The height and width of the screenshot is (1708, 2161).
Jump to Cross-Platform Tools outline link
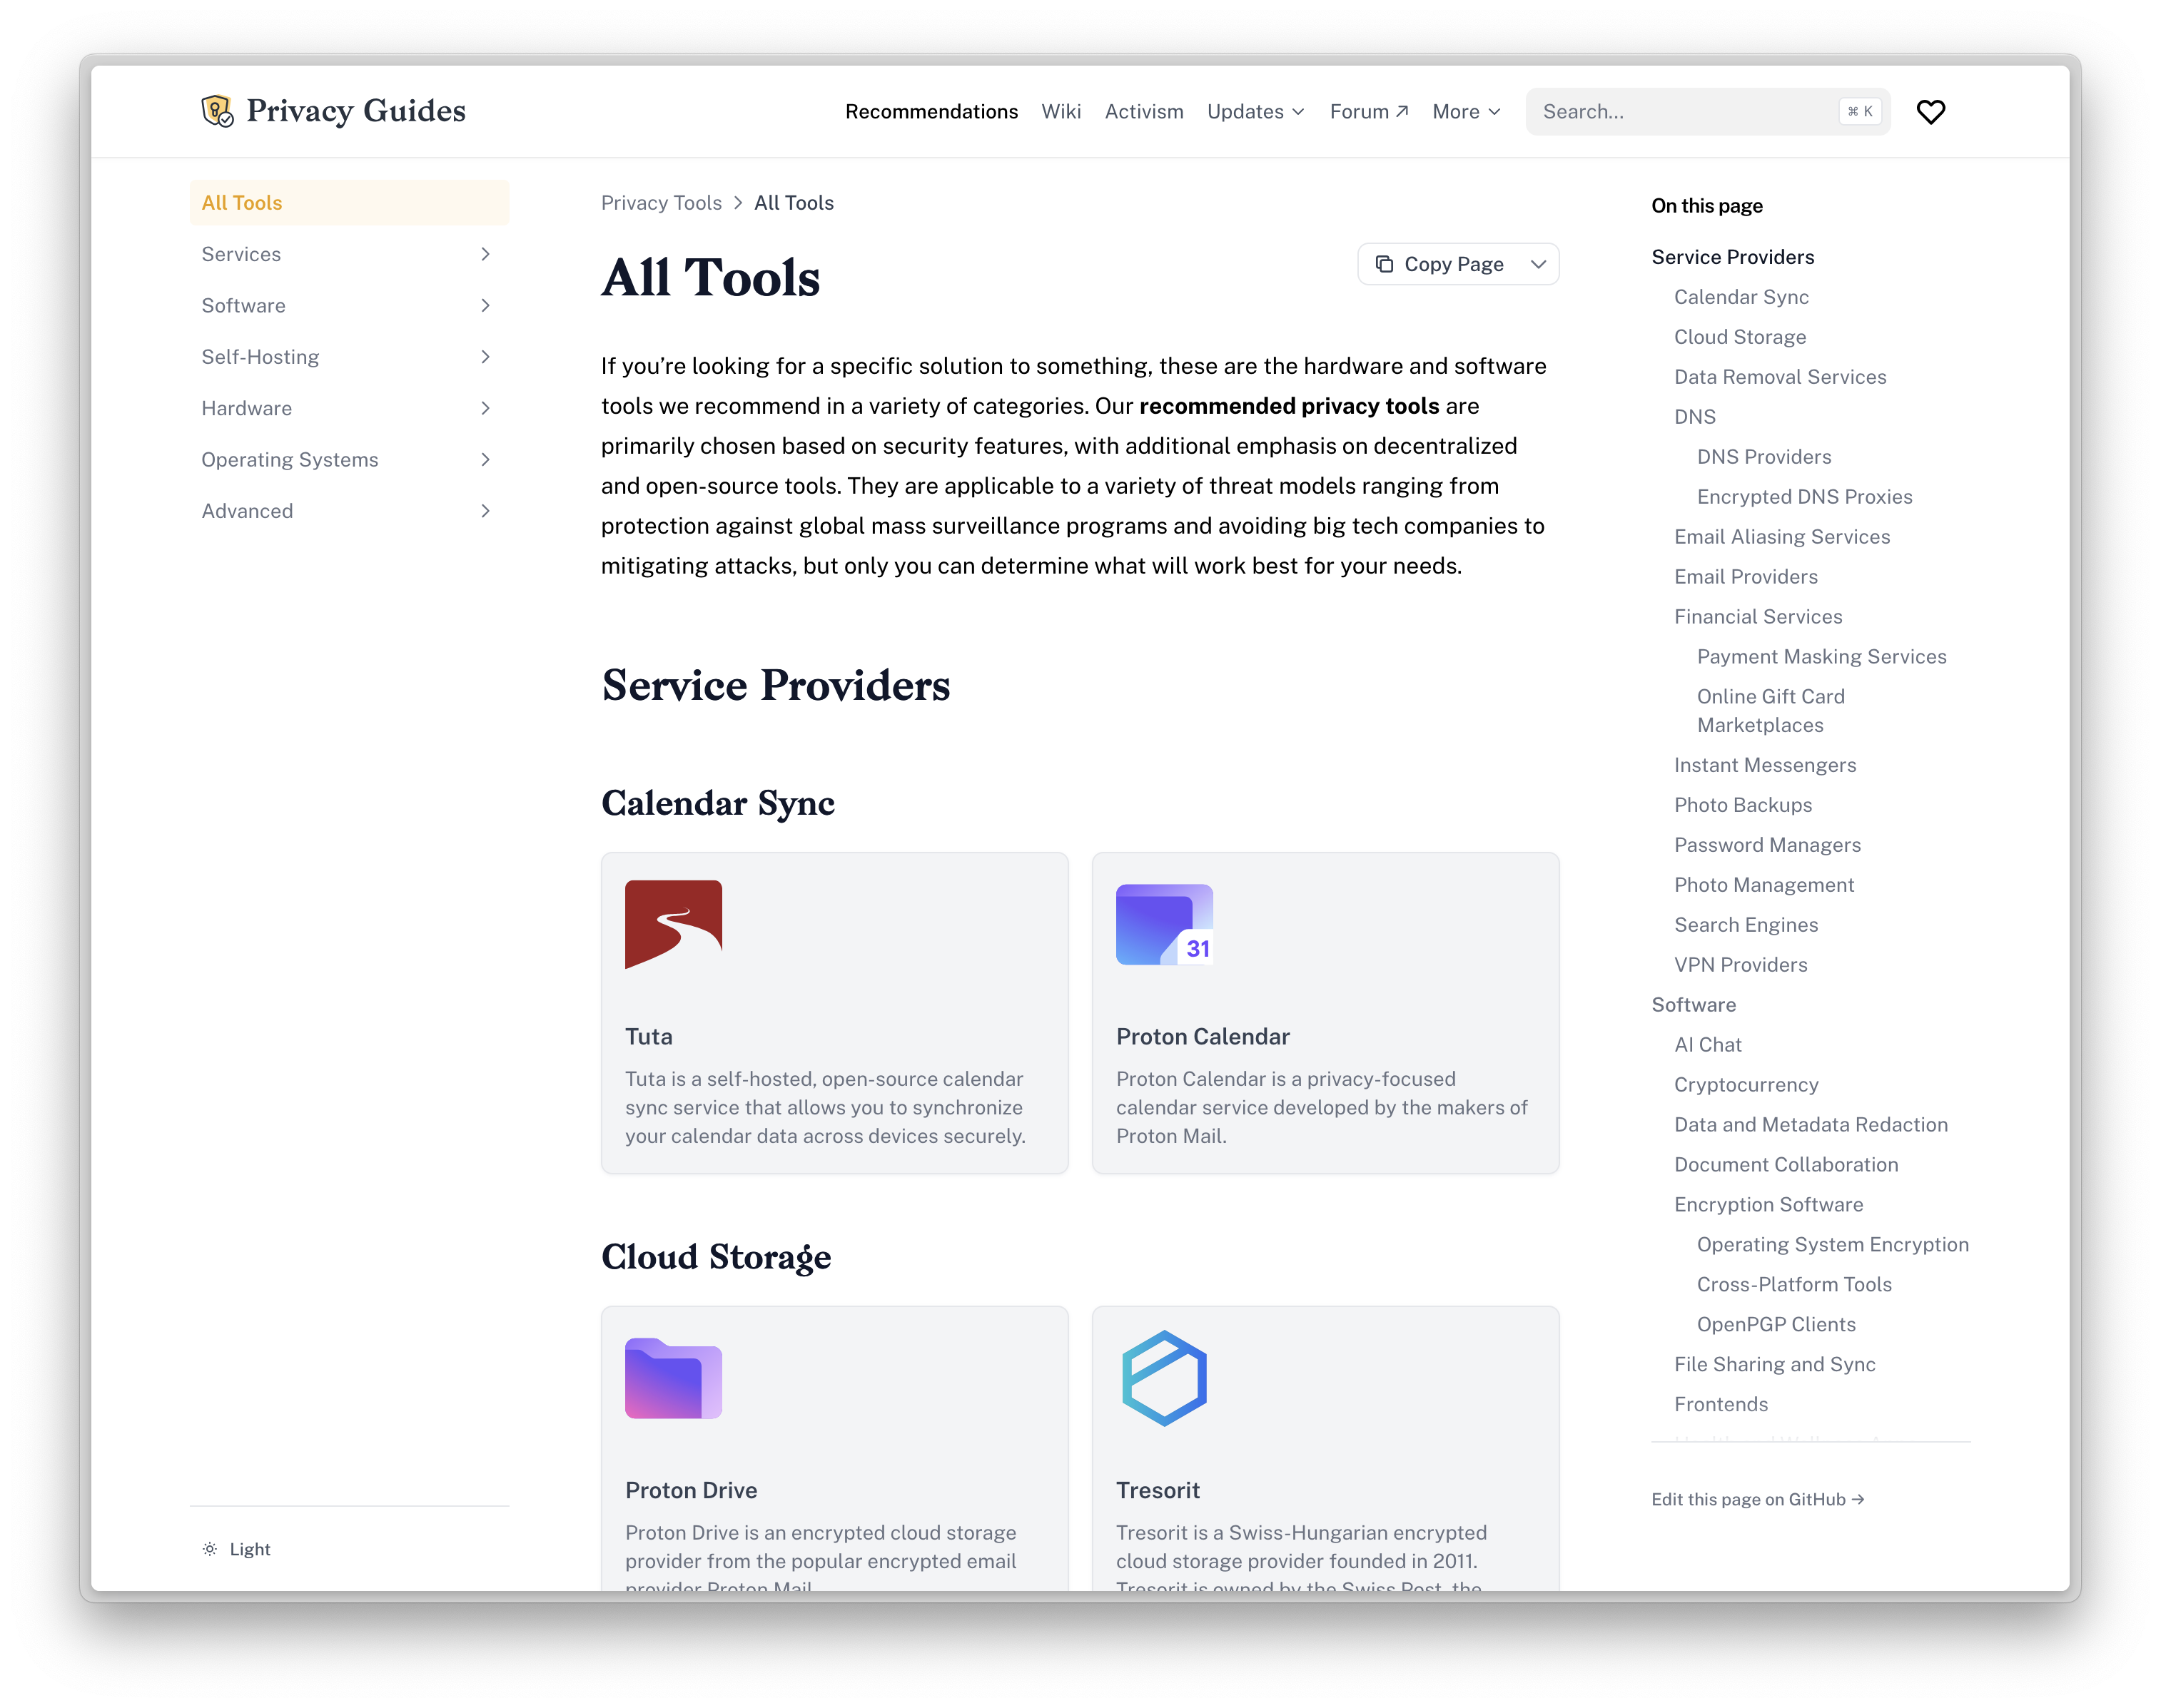tap(1795, 1285)
